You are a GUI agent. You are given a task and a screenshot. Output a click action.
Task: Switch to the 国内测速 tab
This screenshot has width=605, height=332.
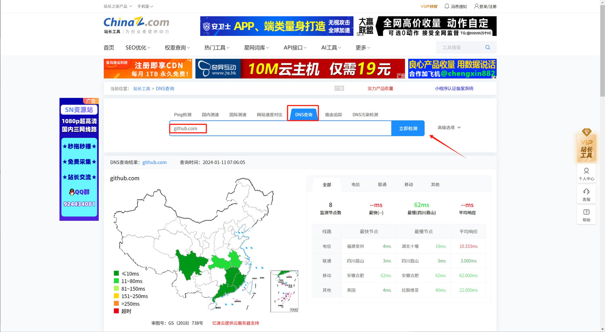pos(210,115)
